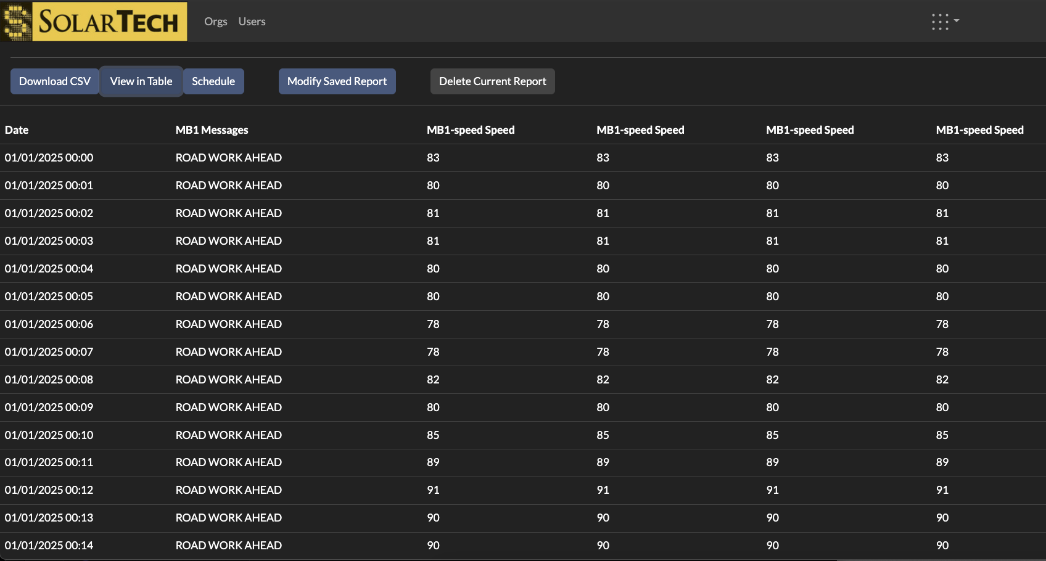
Task: Select the View in Table button
Action: [x=141, y=81]
